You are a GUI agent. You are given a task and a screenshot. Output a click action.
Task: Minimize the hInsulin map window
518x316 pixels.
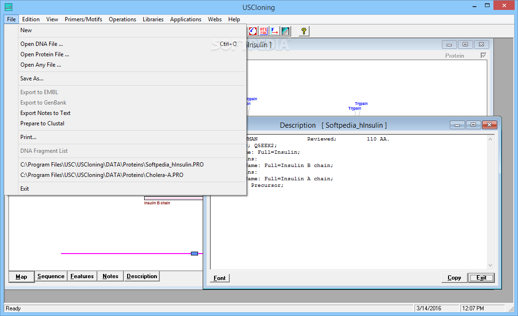[449, 44]
